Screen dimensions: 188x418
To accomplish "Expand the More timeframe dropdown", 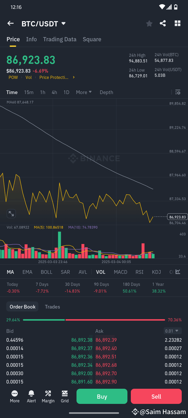I will coord(84,92).
